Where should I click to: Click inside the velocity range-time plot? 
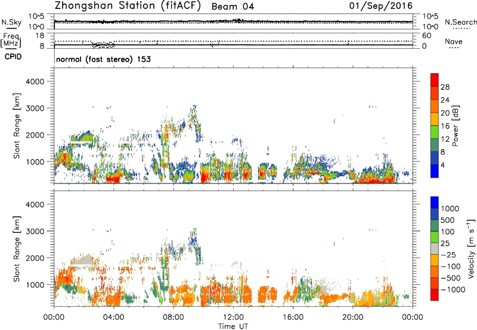(233, 248)
